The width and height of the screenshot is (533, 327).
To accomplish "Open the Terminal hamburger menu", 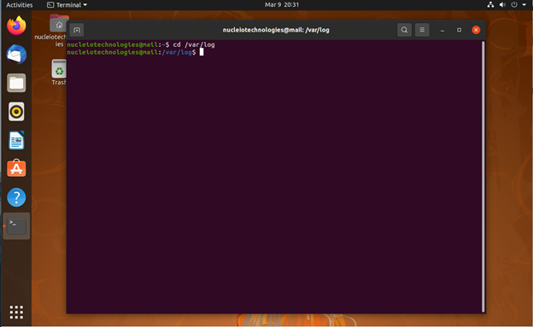I will pyautogui.click(x=422, y=30).
